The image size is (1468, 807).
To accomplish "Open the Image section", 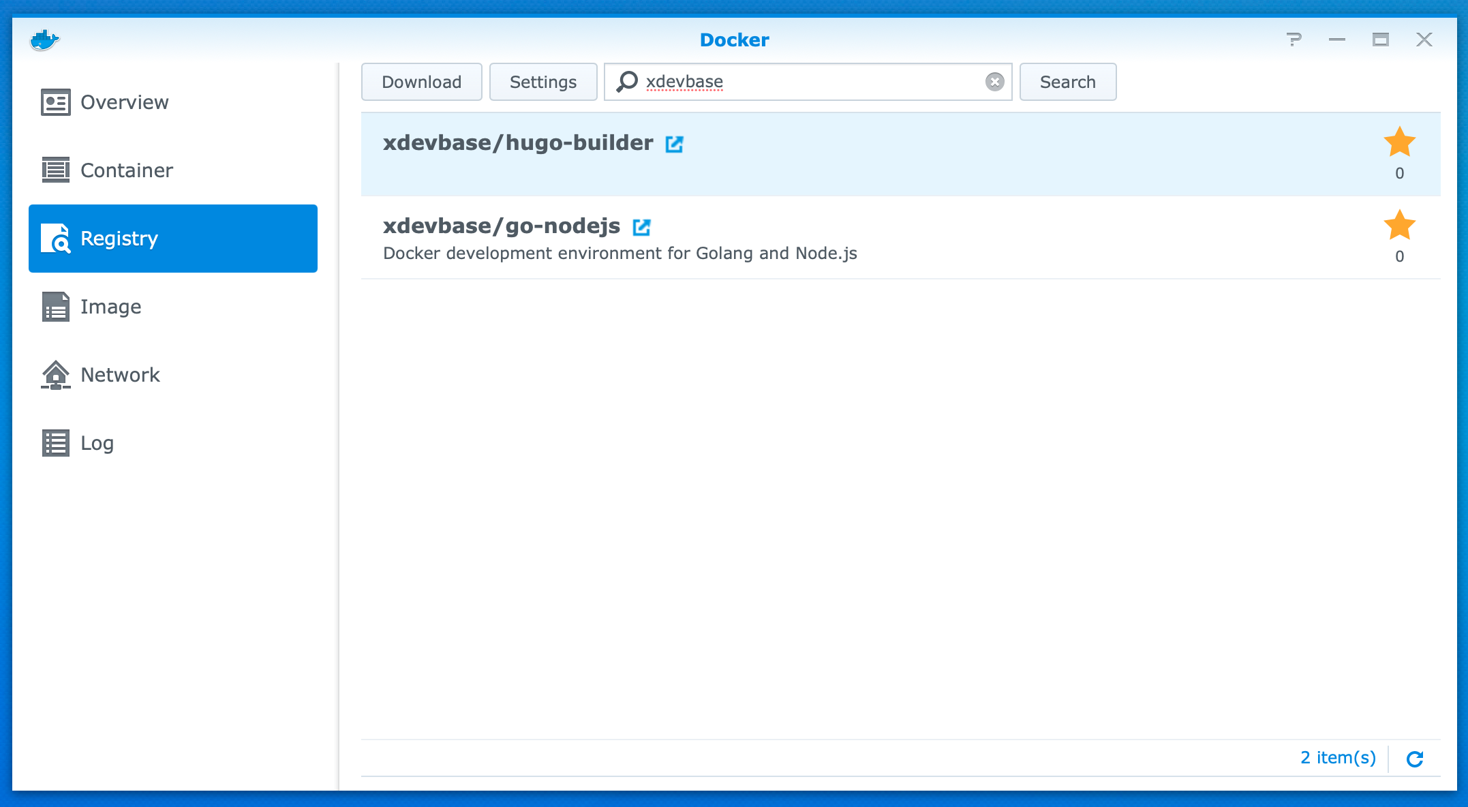I will 110,307.
